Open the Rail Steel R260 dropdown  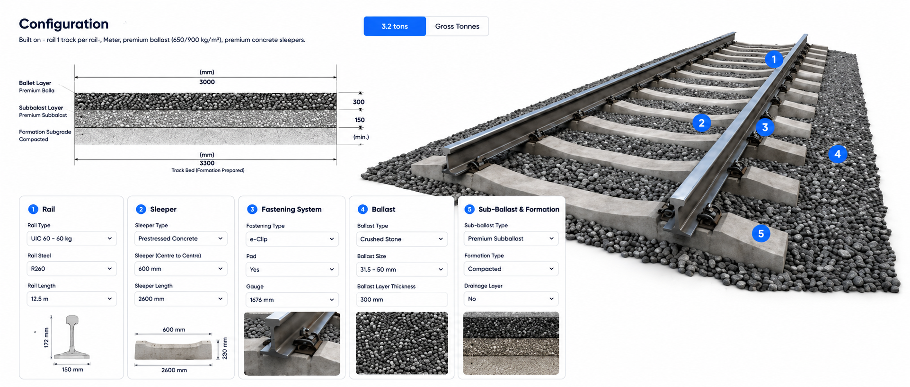coord(71,269)
